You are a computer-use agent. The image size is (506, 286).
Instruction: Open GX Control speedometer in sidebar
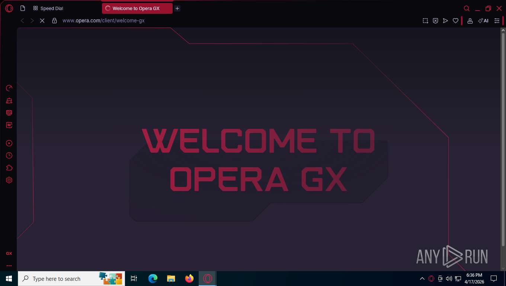pyautogui.click(x=9, y=88)
